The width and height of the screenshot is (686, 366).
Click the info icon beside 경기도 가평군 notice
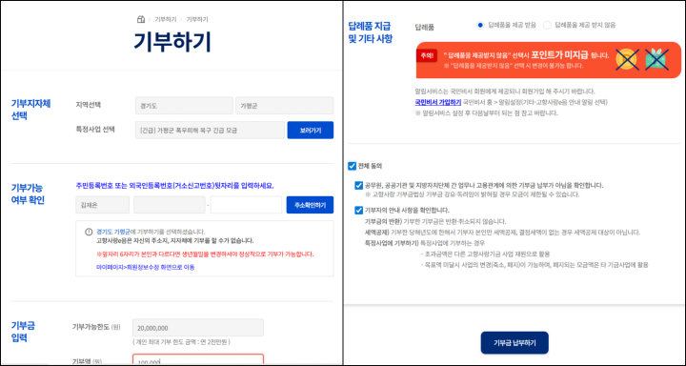coord(89,232)
